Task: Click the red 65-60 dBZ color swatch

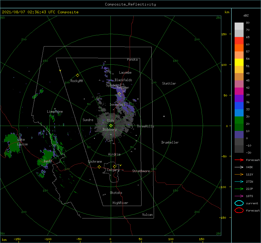Action: point(239,41)
